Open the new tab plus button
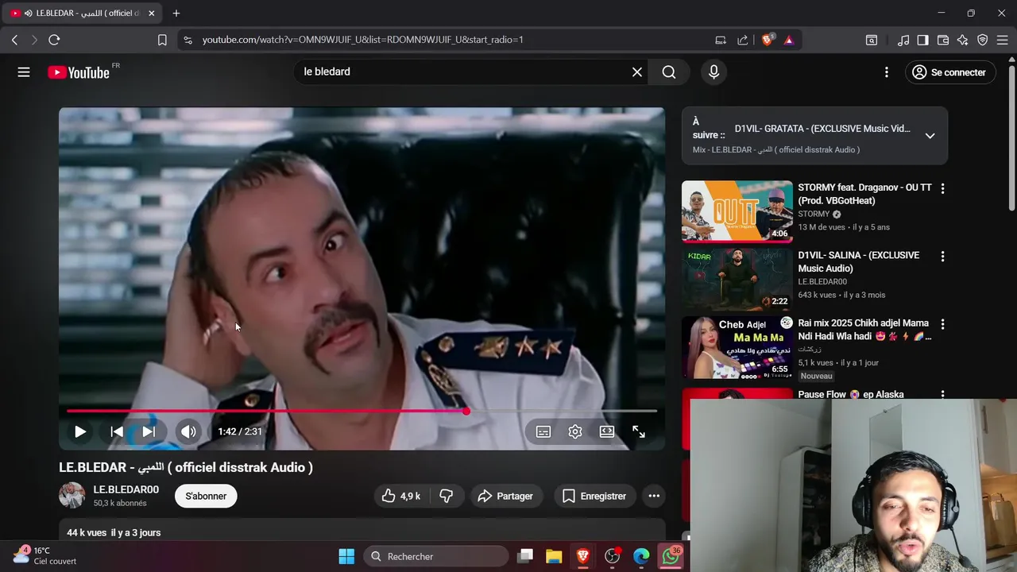The image size is (1017, 572). (x=176, y=14)
